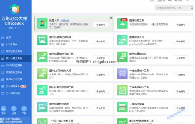Start 图片幻灯片制作大师 with 开始使用
This screenshot has width=195, height=124.
pyautogui.click(x=101, y=75)
